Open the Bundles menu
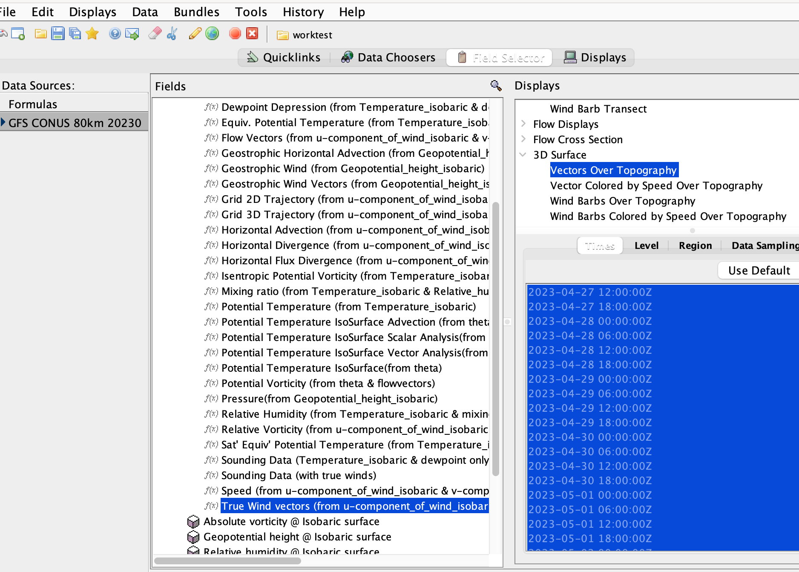Image resolution: width=799 pixels, height=572 pixels. pyautogui.click(x=196, y=12)
